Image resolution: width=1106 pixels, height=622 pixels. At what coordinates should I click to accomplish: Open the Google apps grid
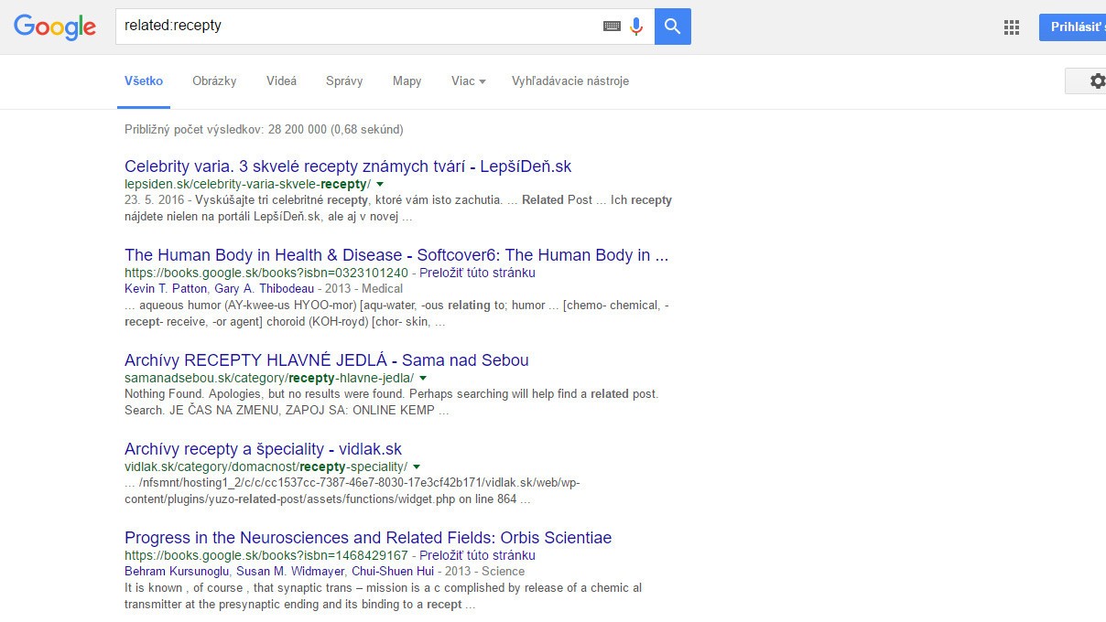1012,27
